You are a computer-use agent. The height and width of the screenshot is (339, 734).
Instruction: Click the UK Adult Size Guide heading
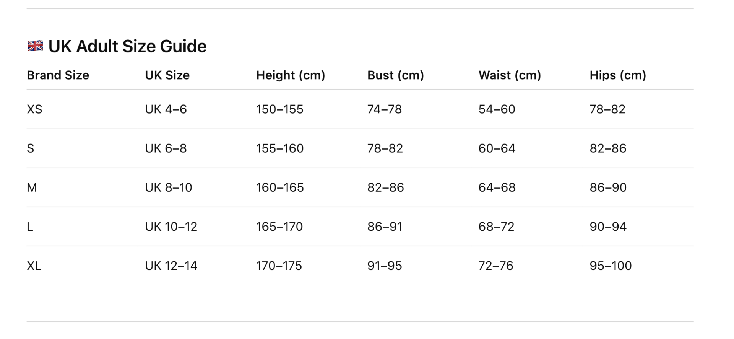coord(127,46)
